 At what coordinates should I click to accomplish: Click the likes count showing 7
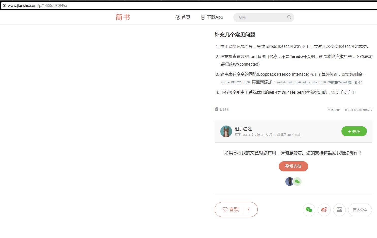pyautogui.click(x=248, y=209)
